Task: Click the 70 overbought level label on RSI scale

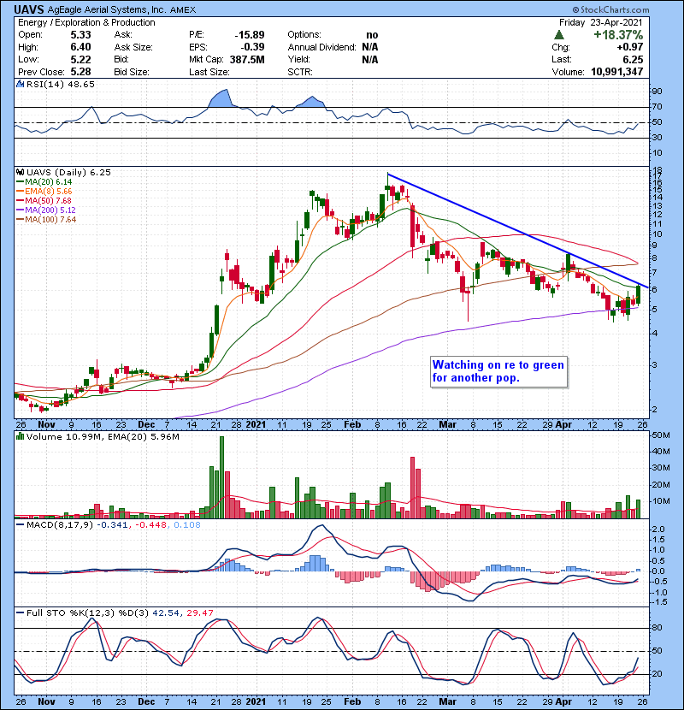Action: click(x=657, y=107)
